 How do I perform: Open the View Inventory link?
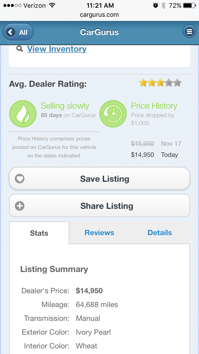(57, 49)
